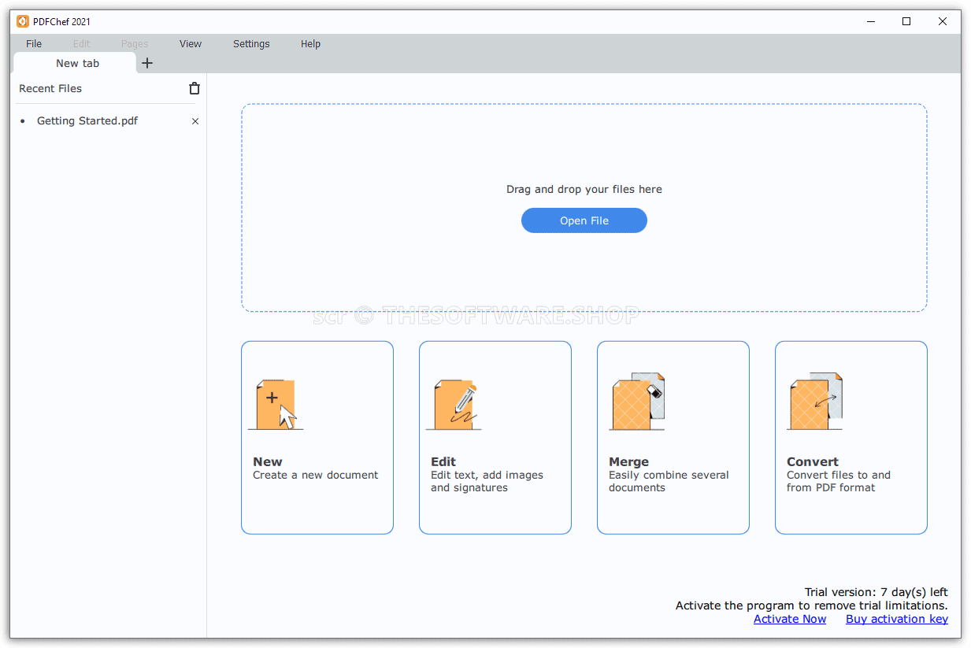The image size is (971, 648).
Task: Follow the Activate Now link
Action: pos(790,619)
